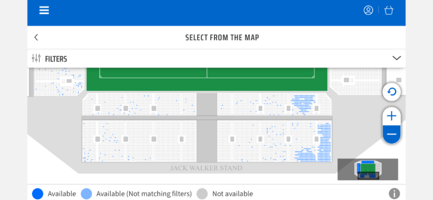Click the Not available legend text
The image size is (433, 200).
pos(233,193)
